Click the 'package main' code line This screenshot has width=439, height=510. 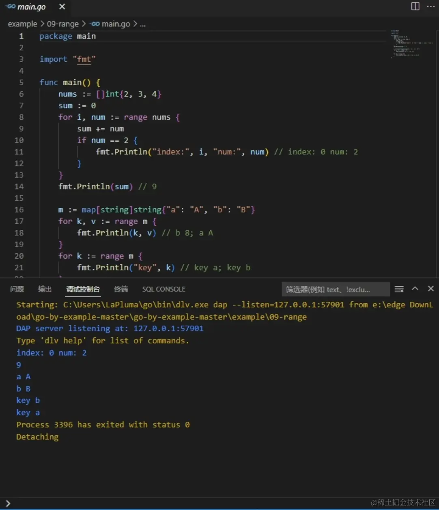pyautogui.click(x=68, y=36)
